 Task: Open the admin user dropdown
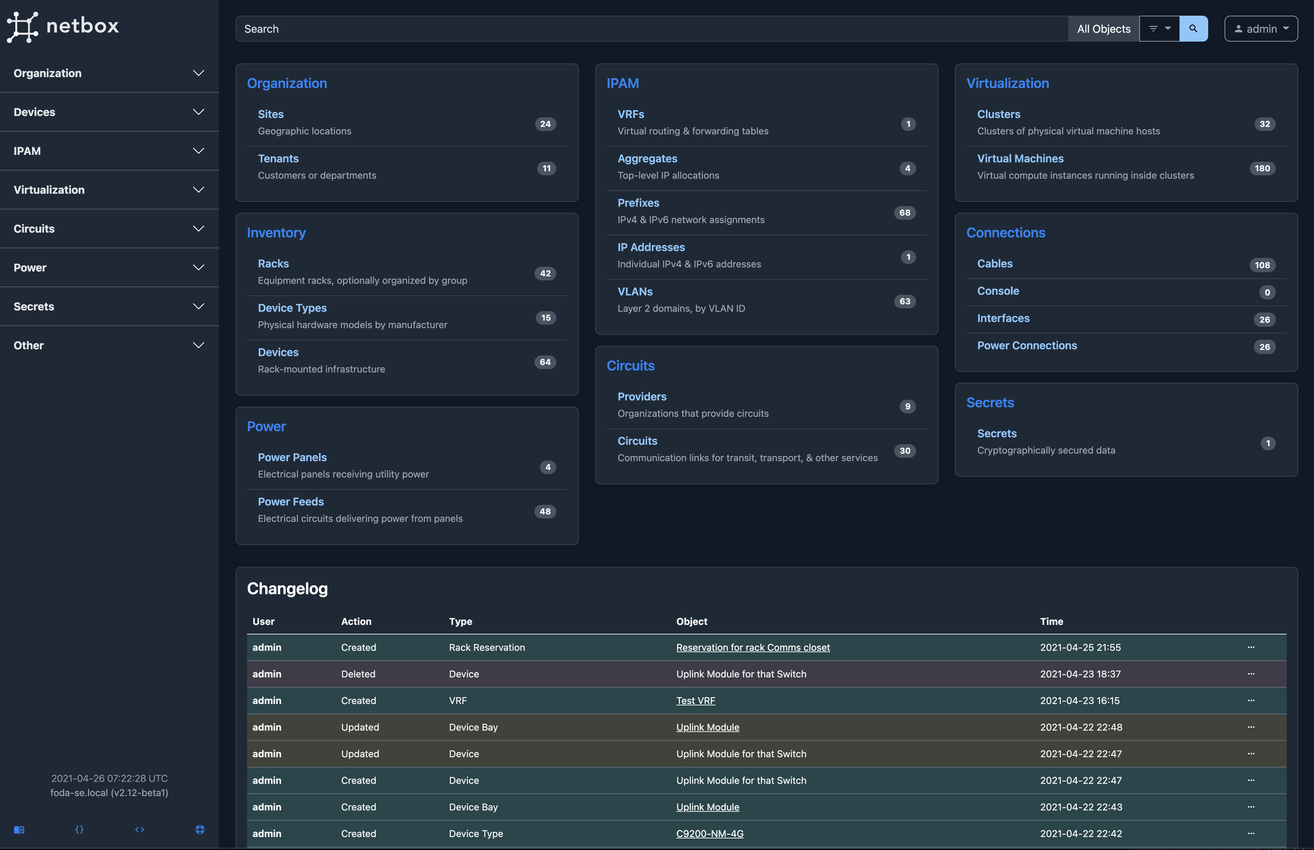pos(1261,29)
